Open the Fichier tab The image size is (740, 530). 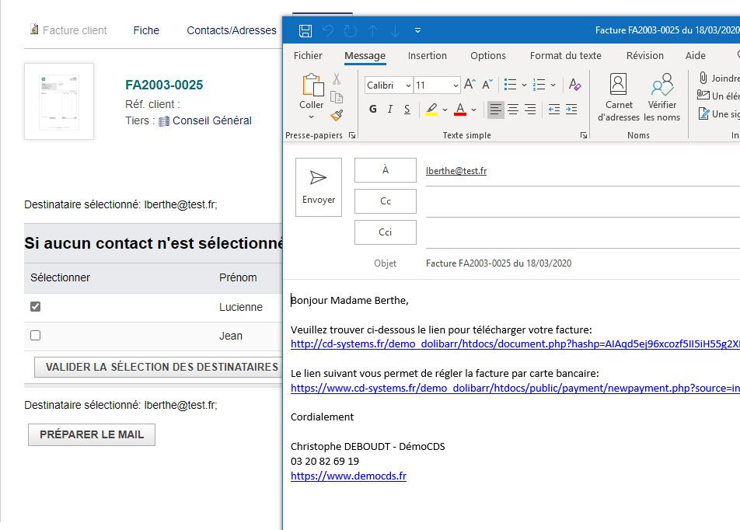click(308, 56)
